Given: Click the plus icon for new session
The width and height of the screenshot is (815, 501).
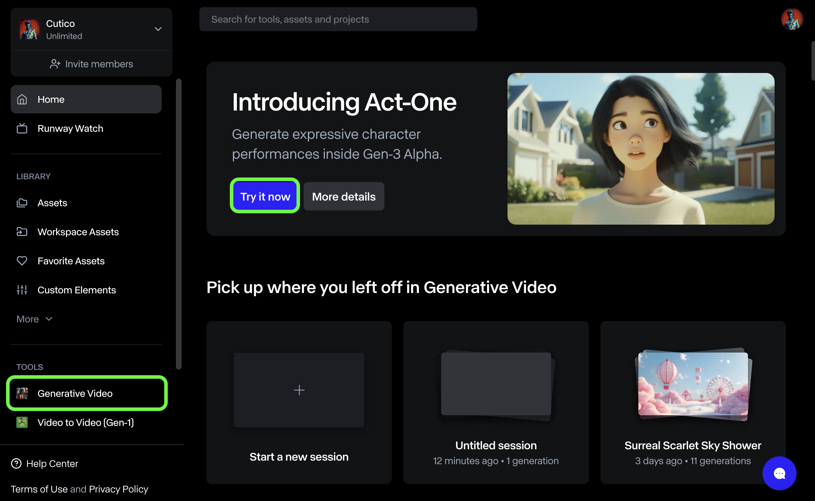Looking at the screenshot, I should coord(299,390).
